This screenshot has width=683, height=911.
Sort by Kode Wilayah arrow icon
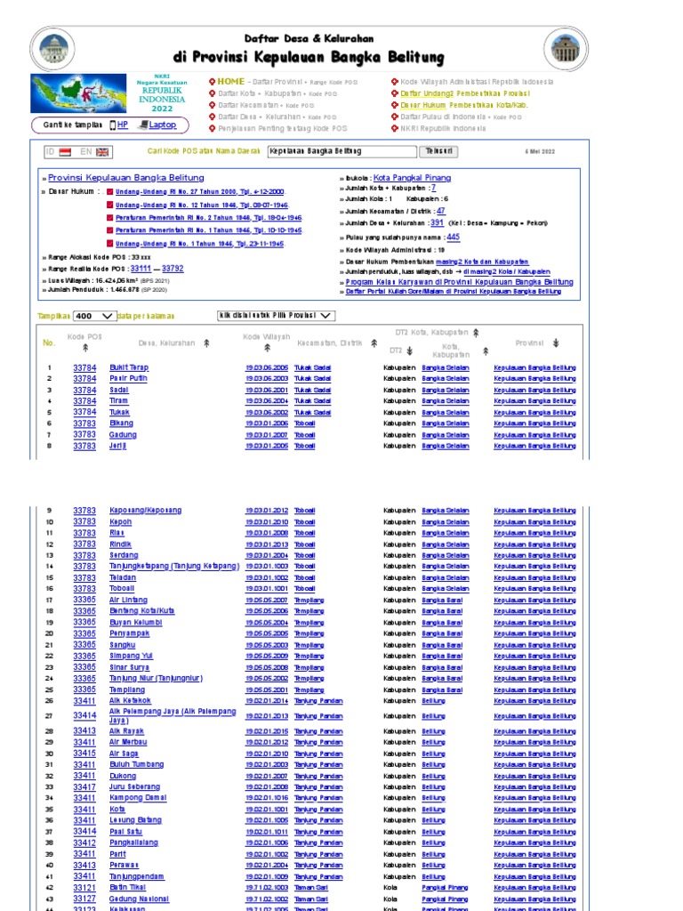(x=267, y=348)
